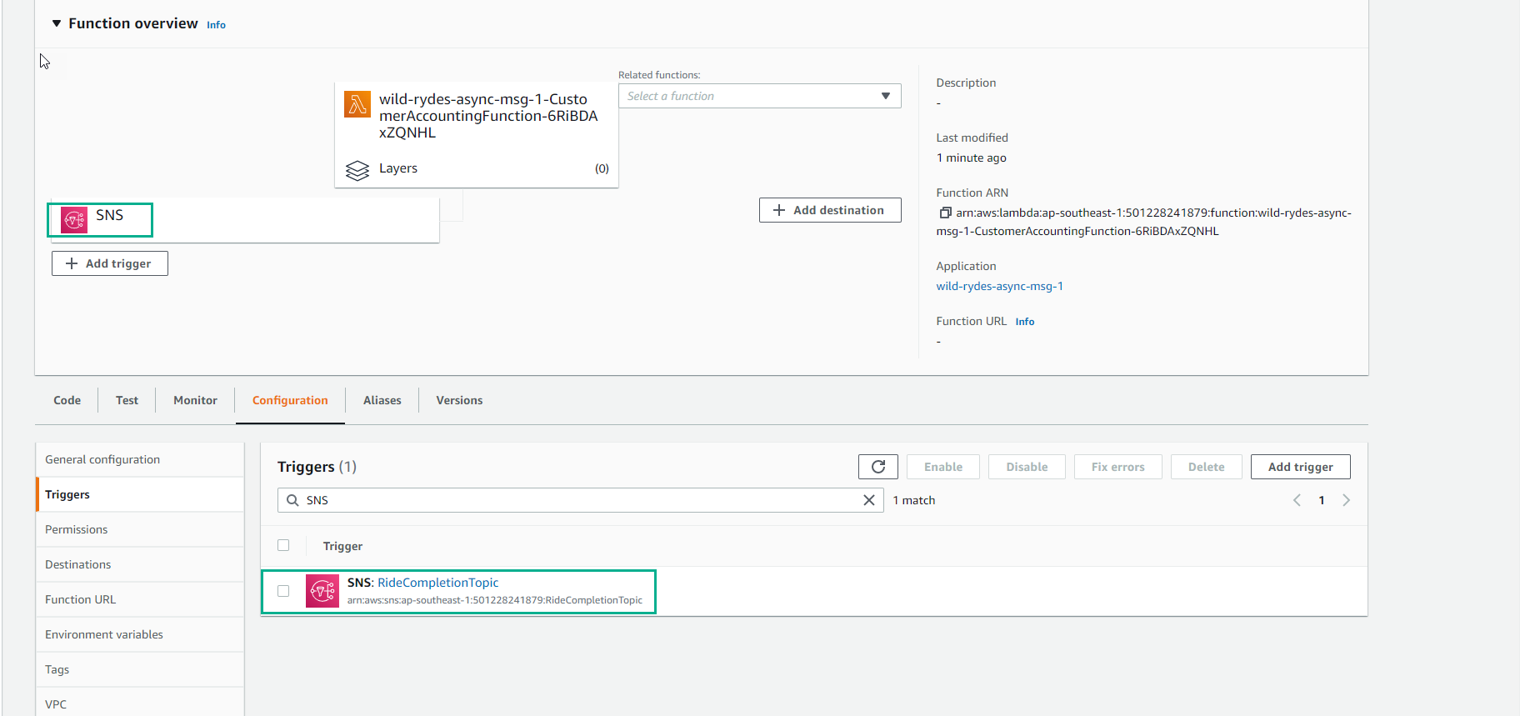Open Permissions in the side menu

[140, 529]
